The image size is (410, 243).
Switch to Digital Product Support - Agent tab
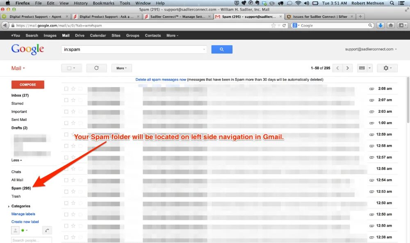[35, 16]
